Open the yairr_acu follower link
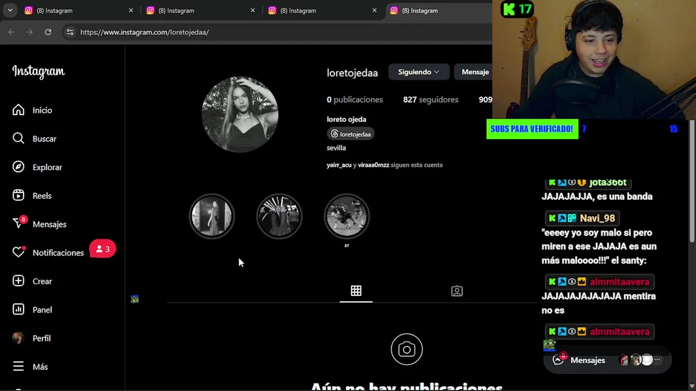 [x=339, y=165]
